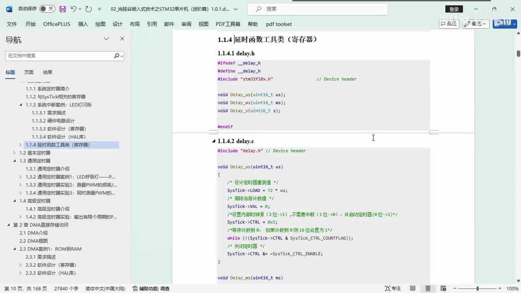The image size is (521, 293).
Task: Open the 引用 ribbon tab
Action: (x=152, y=24)
